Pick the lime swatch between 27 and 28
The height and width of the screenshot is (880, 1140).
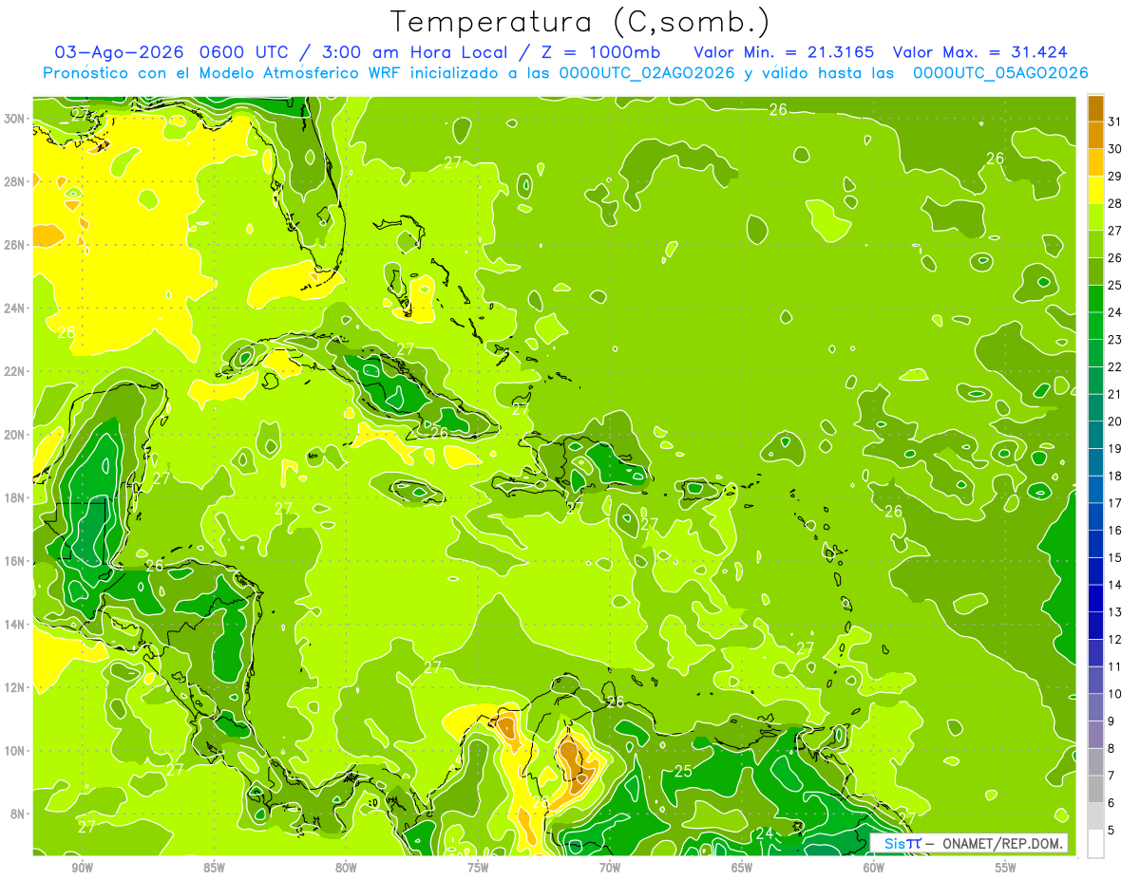pos(1095,216)
